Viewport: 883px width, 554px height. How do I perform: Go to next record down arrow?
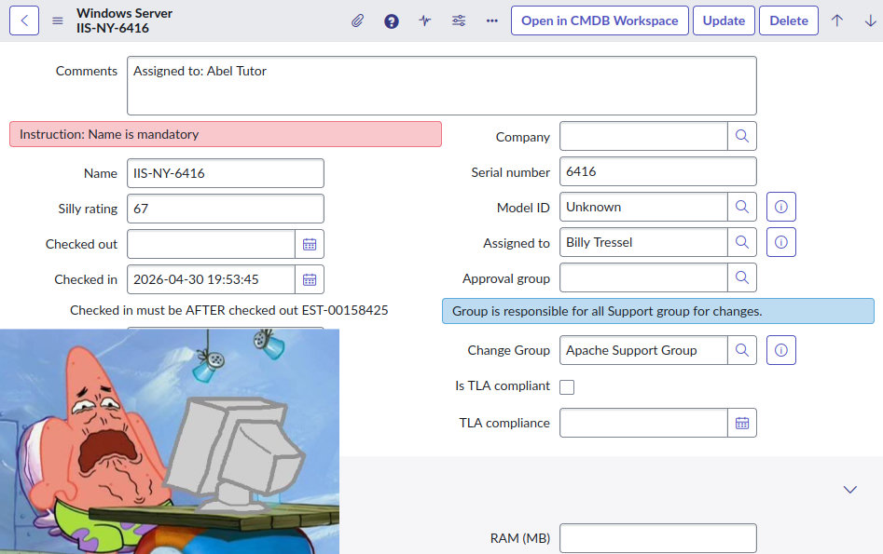(x=870, y=20)
